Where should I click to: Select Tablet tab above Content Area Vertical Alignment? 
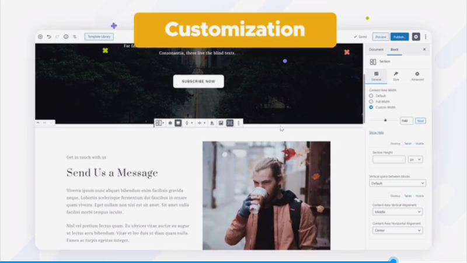(x=407, y=196)
